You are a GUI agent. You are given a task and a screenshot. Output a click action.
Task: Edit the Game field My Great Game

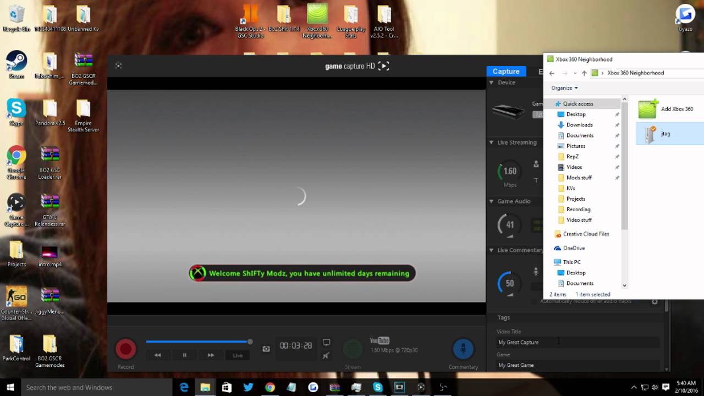pos(577,365)
